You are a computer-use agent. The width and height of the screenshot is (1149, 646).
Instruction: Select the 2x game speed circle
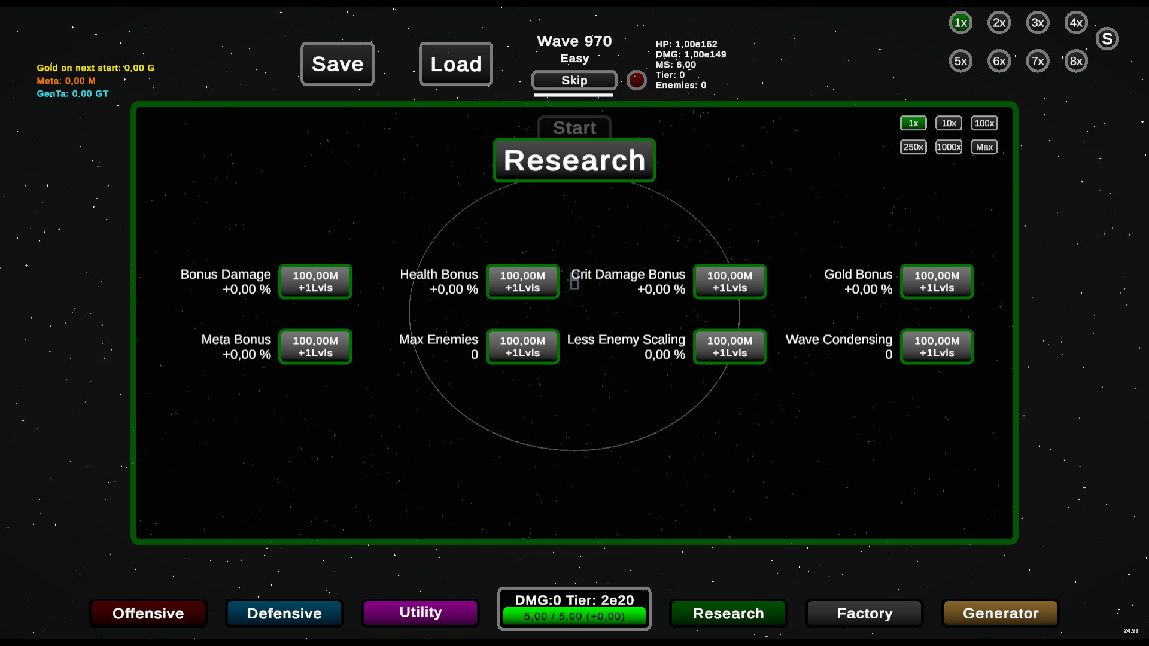tap(999, 23)
